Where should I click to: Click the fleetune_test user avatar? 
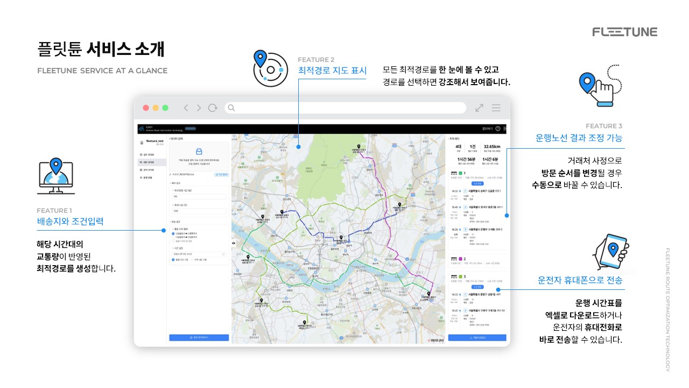click(x=142, y=143)
